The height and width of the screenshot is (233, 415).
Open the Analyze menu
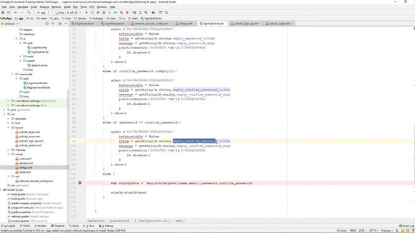(44, 7)
